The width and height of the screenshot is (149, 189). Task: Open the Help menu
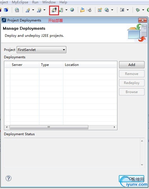63,2
